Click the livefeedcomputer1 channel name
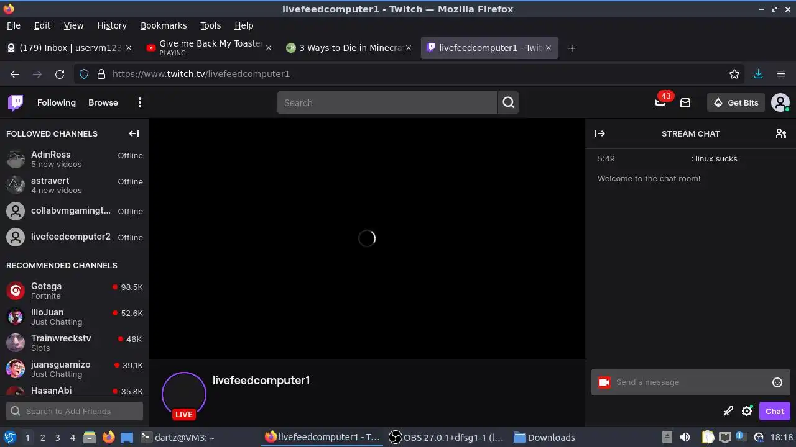Viewport: 796px width, 447px height. [261, 381]
